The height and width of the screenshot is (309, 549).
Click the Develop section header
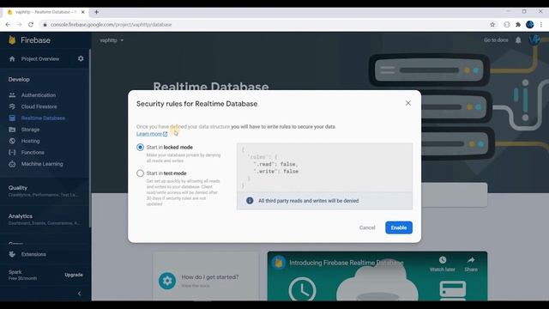(x=19, y=80)
